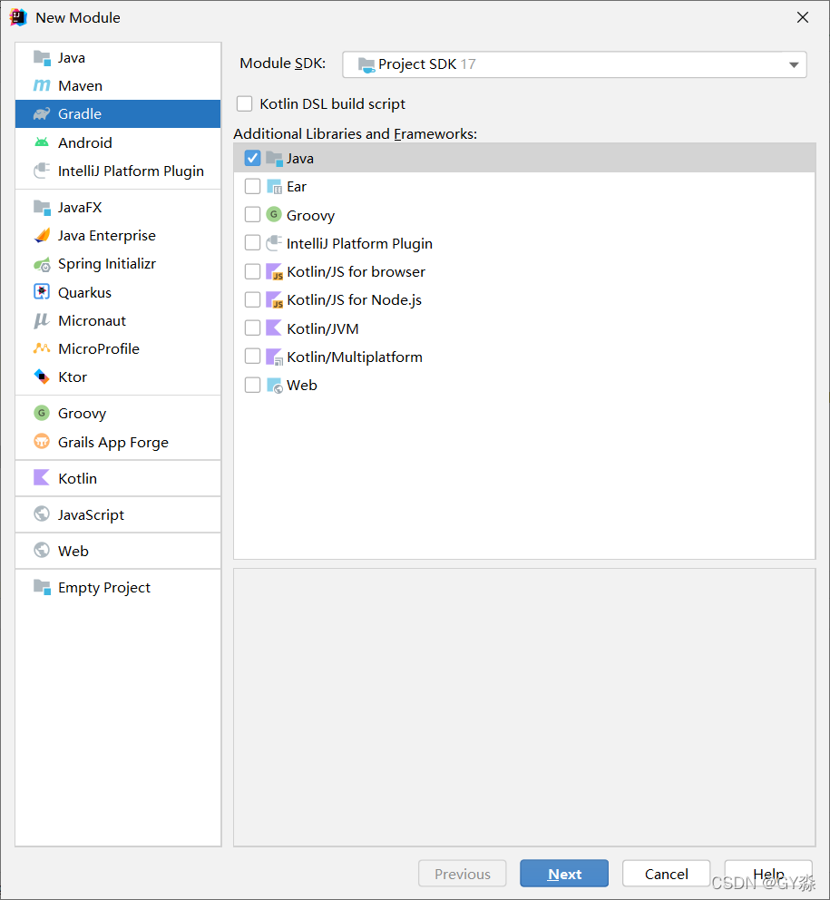830x900 pixels.
Task: Click the Next button
Action: click(x=564, y=874)
